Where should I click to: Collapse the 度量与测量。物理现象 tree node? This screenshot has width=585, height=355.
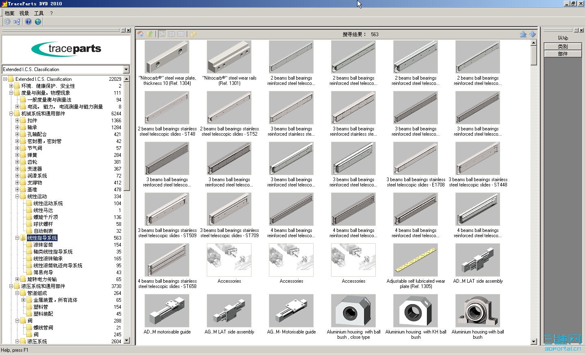click(11, 93)
